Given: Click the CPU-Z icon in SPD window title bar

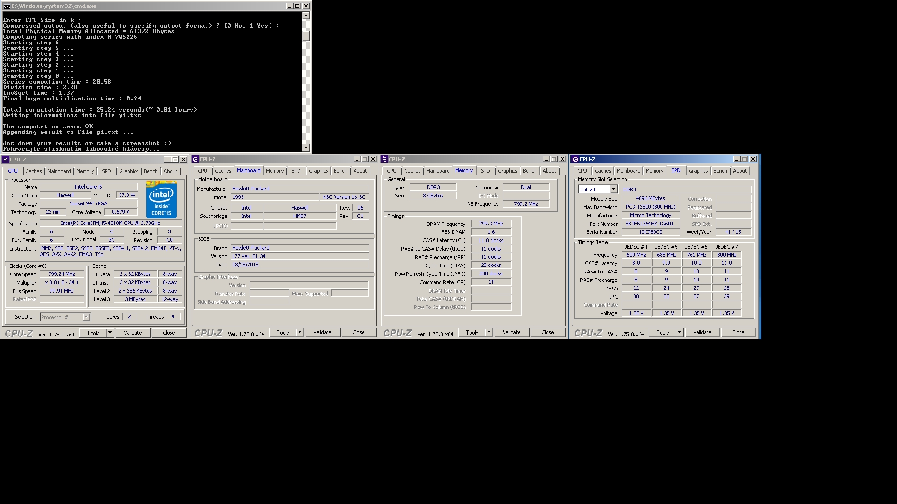Looking at the screenshot, I should click(575, 159).
